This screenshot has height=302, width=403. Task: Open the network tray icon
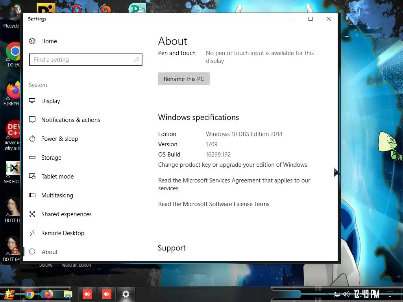[x=337, y=294]
